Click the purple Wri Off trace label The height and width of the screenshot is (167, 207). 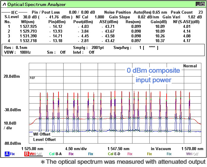coord(192,154)
